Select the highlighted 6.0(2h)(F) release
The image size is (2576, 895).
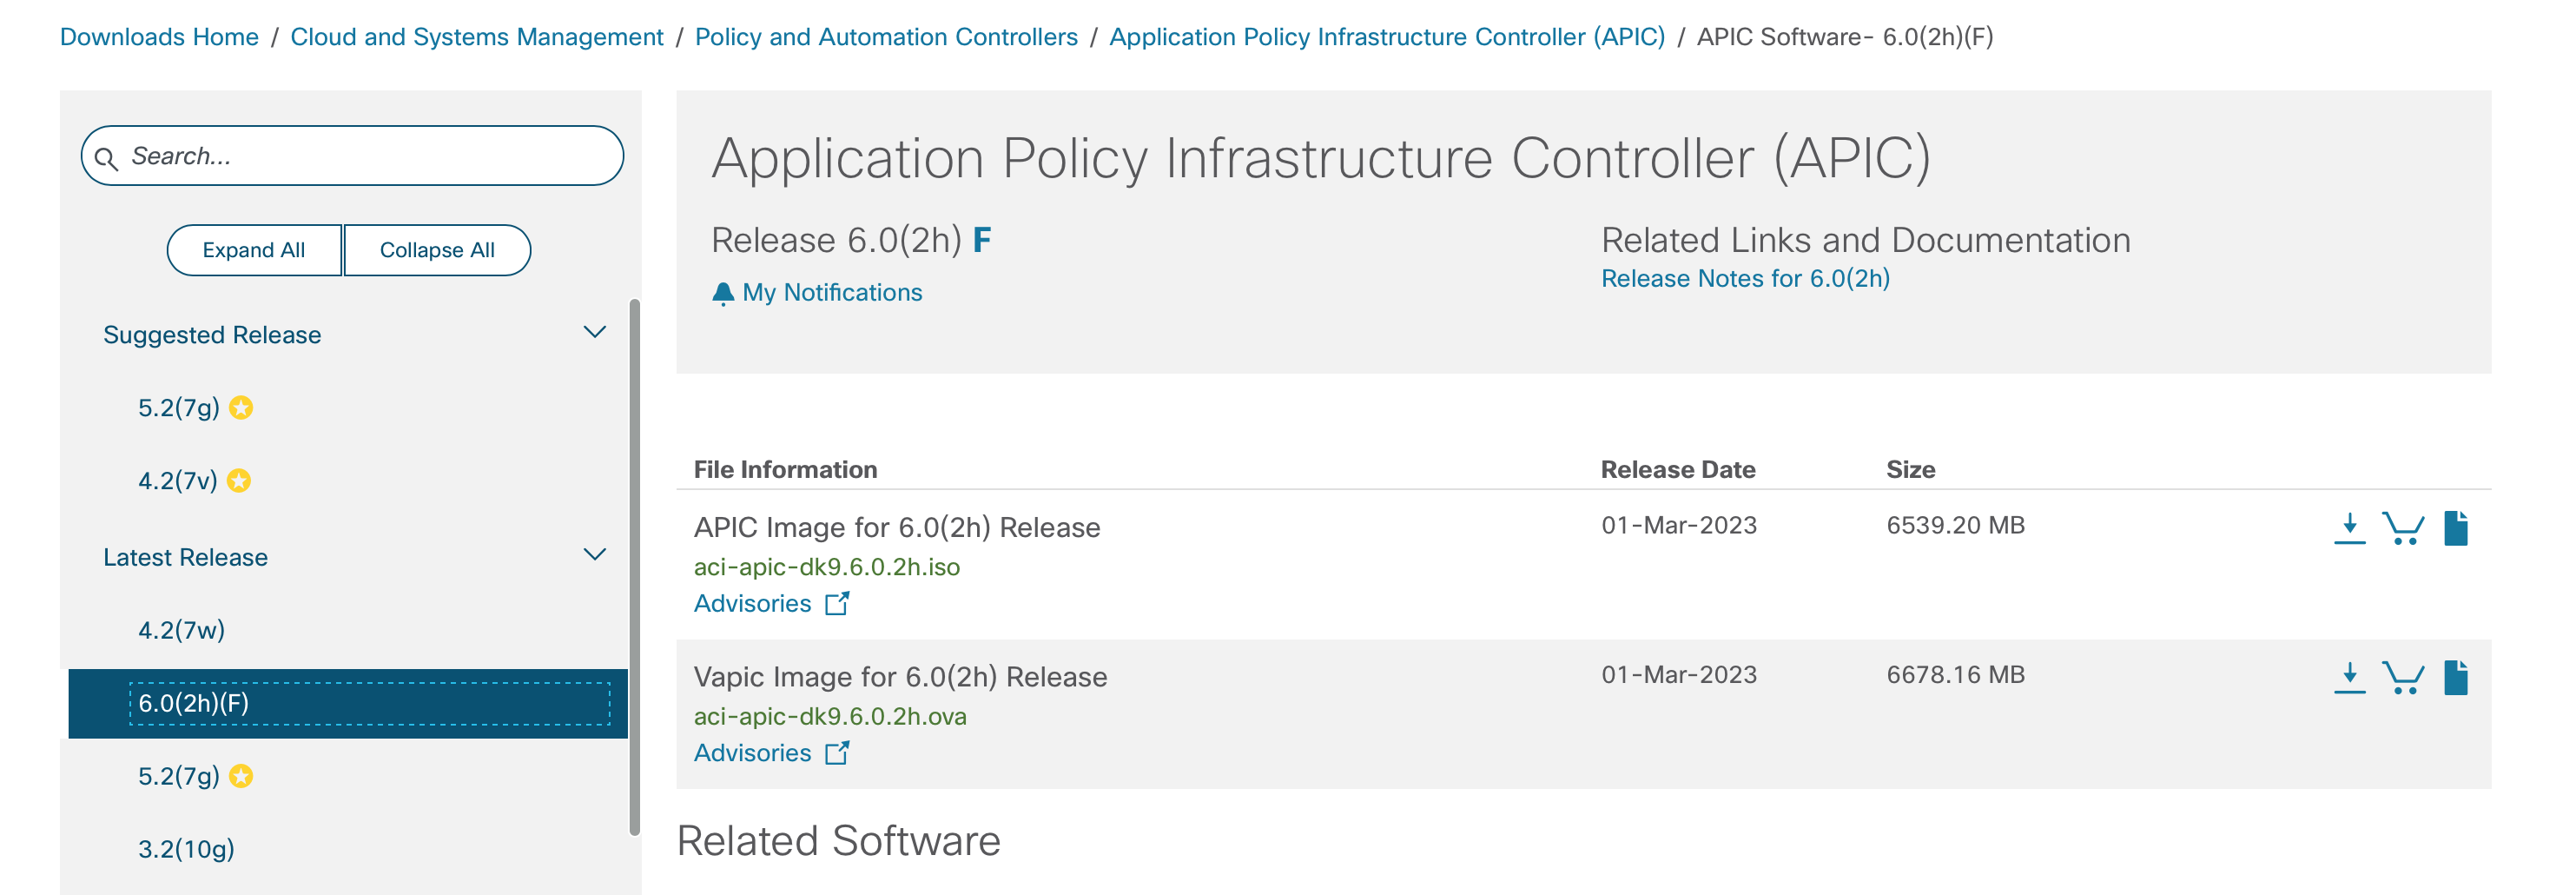click(348, 704)
